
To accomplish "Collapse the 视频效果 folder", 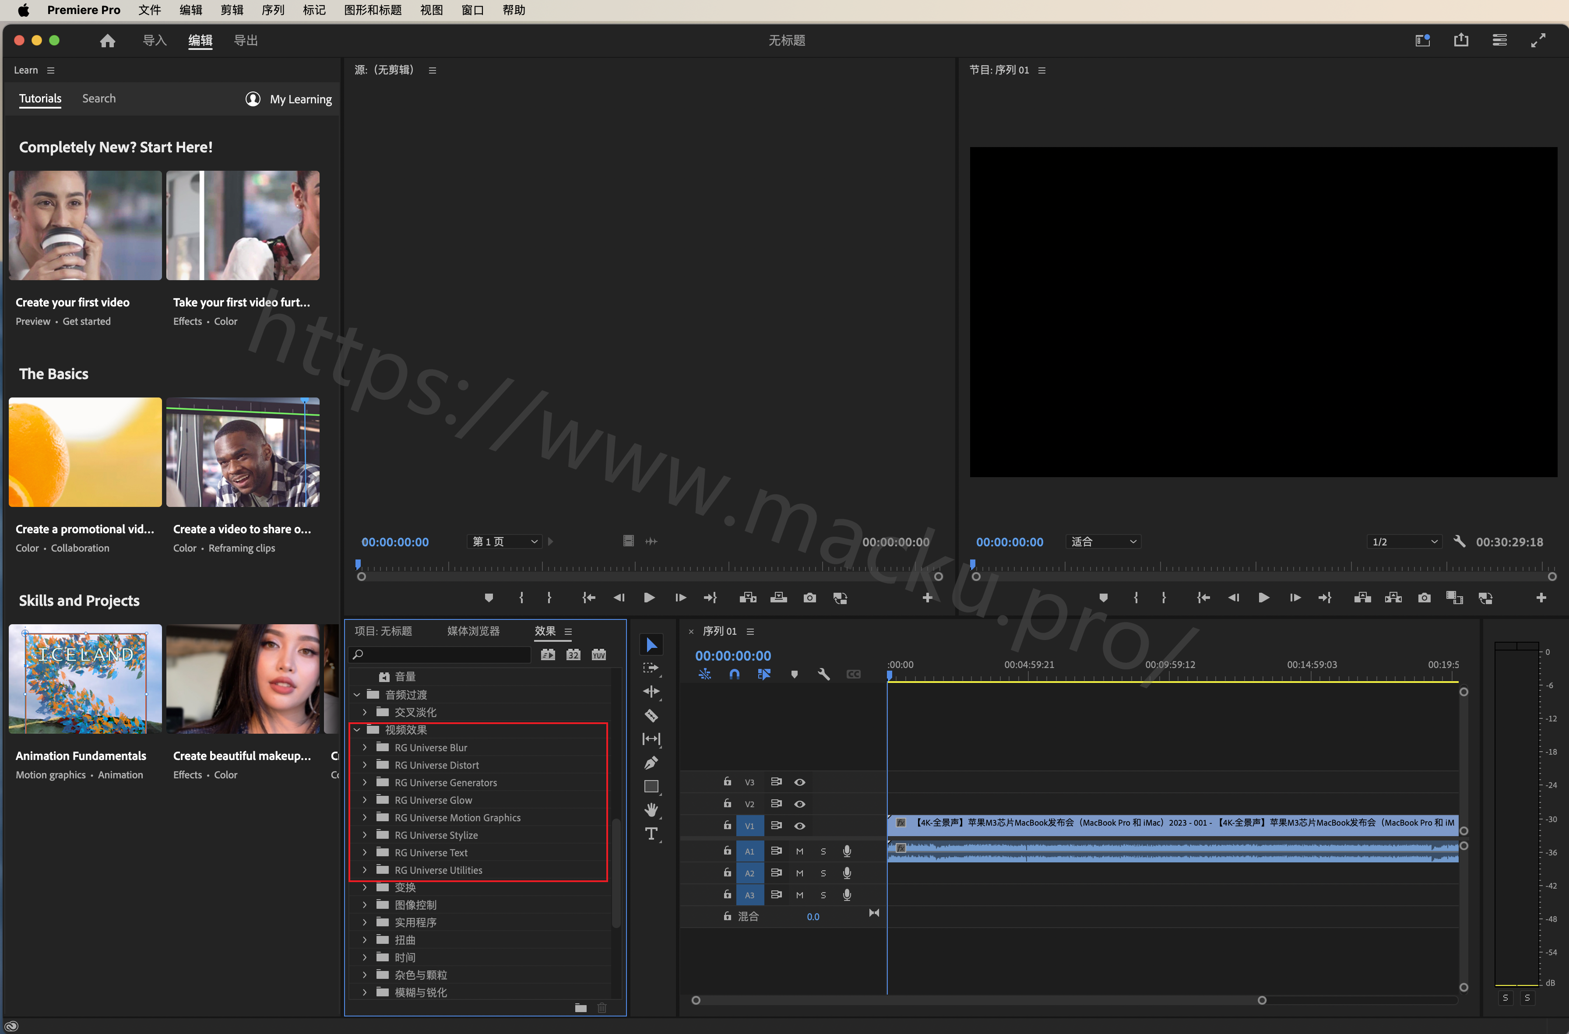I will (357, 730).
